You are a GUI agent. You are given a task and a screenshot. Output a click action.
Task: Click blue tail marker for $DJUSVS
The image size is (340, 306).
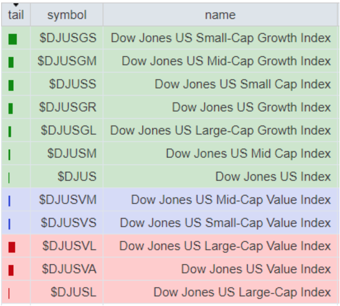[x=10, y=224]
